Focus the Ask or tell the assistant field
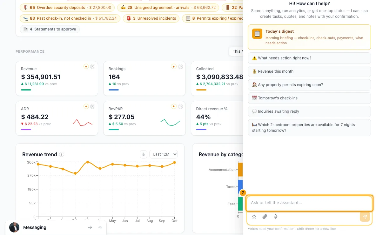 click(309, 203)
